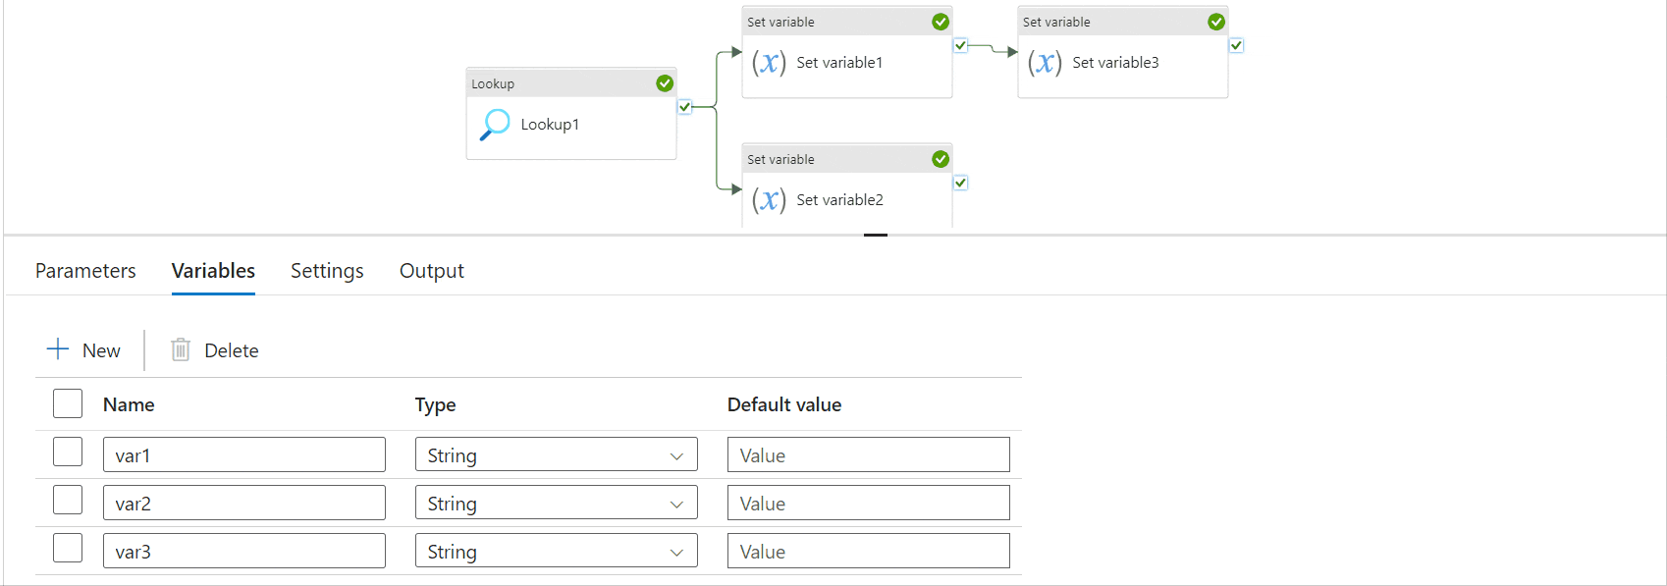
Task: Check the box next to var2
Action: 68,501
